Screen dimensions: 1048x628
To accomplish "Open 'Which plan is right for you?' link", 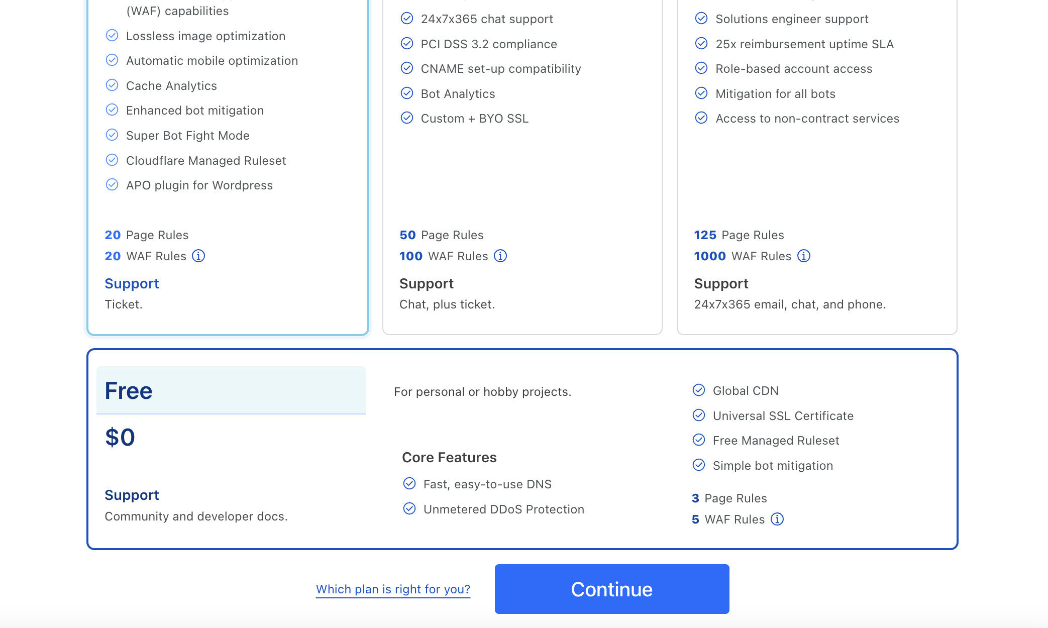I will click(x=393, y=589).
